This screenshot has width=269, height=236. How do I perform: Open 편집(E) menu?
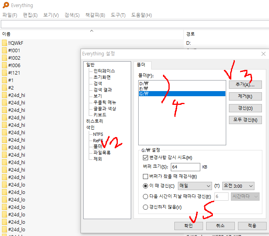pyautogui.click(x=30, y=15)
